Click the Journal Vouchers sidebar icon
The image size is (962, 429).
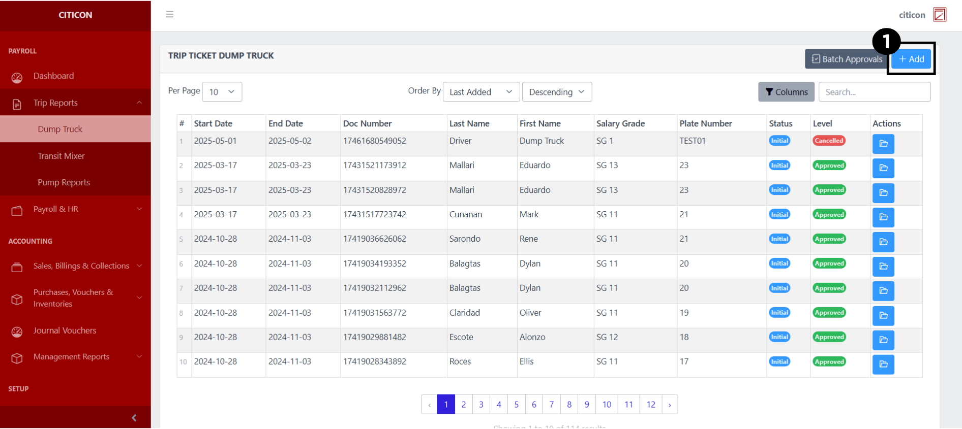pyautogui.click(x=17, y=332)
